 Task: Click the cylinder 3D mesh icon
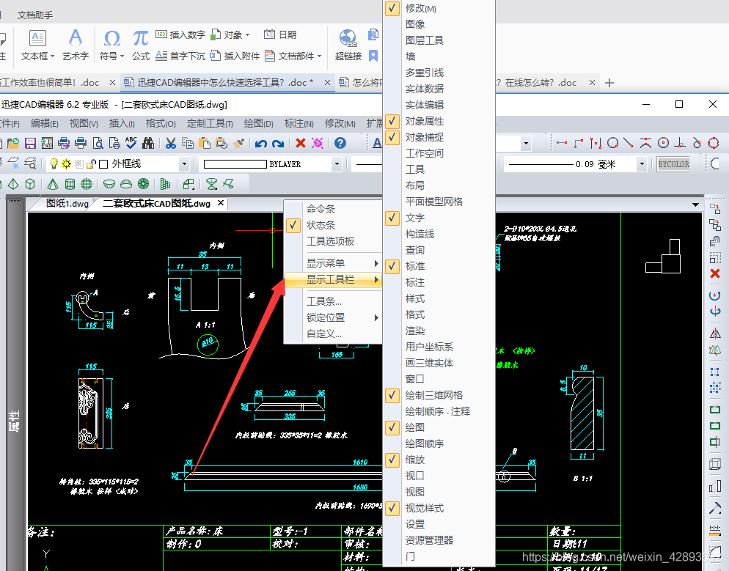click(x=70, y=184)
